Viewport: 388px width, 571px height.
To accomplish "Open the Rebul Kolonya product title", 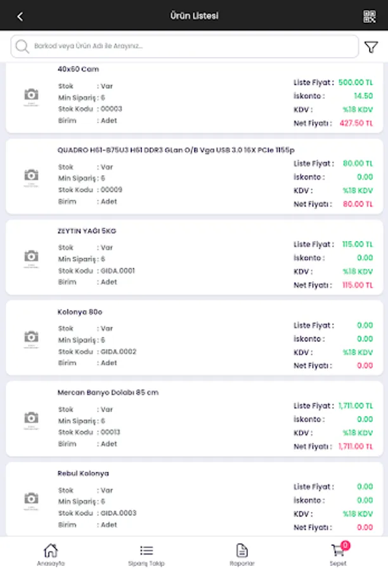I will click(83, 473).
